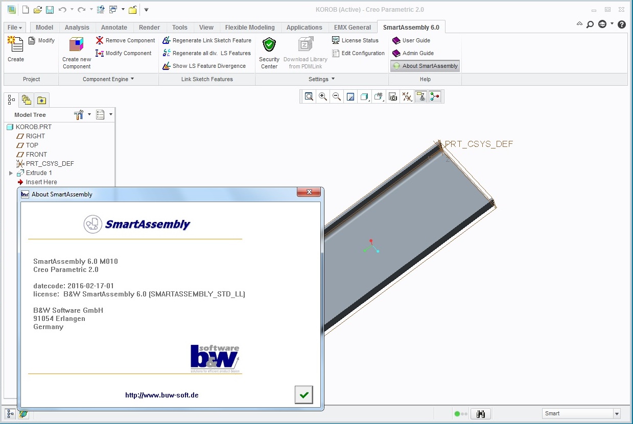Click Regenerate all div. LS Features
633x424 pixels.
click(x=206, y=53)
